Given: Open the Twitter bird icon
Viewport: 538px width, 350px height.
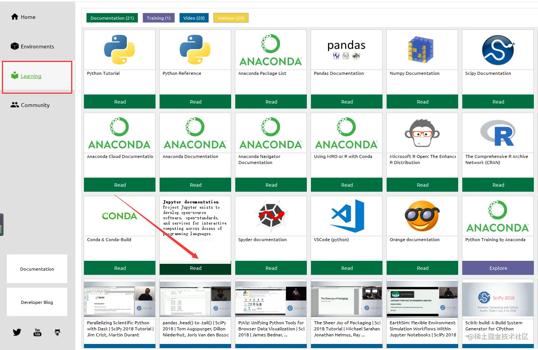Looking at the screenshot, I should click(x=17, y=332).
